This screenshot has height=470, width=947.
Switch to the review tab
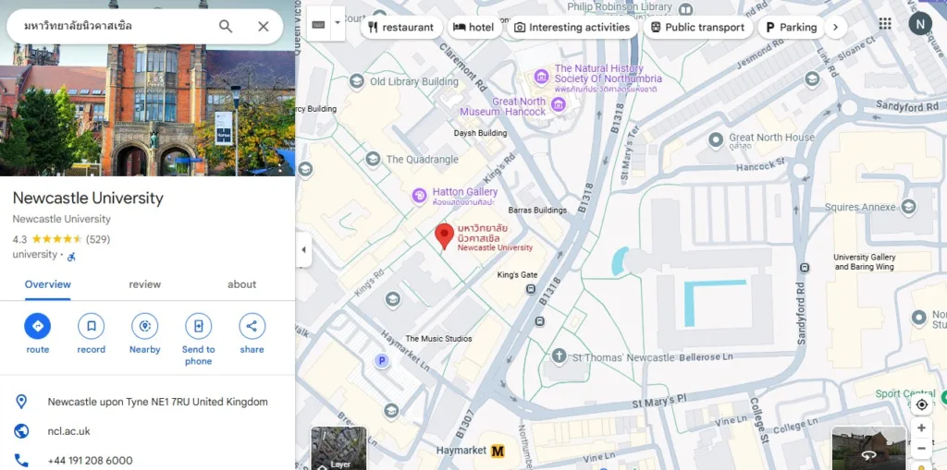pos(144,284)
